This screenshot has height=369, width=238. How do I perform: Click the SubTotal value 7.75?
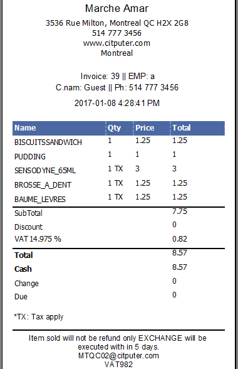click(180, 211)
